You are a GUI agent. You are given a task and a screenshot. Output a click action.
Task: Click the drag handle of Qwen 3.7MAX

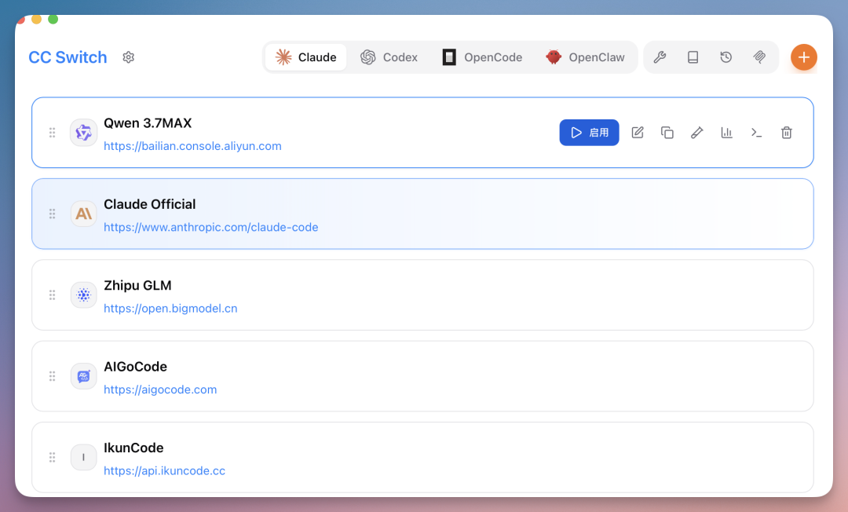coord(53,133)
